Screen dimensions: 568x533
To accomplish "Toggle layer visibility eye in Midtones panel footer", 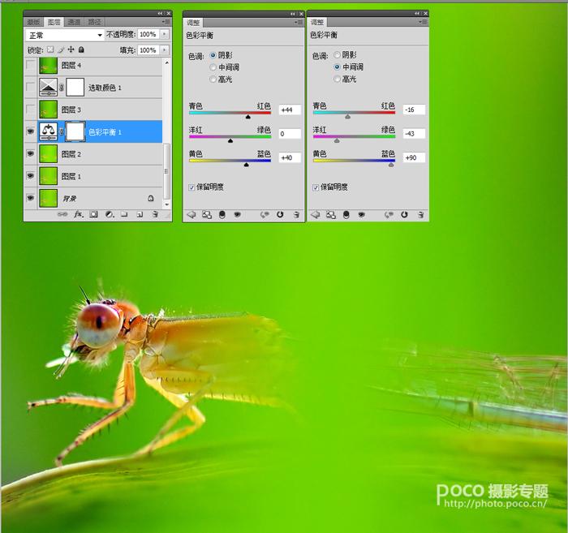I will [362, 215].
